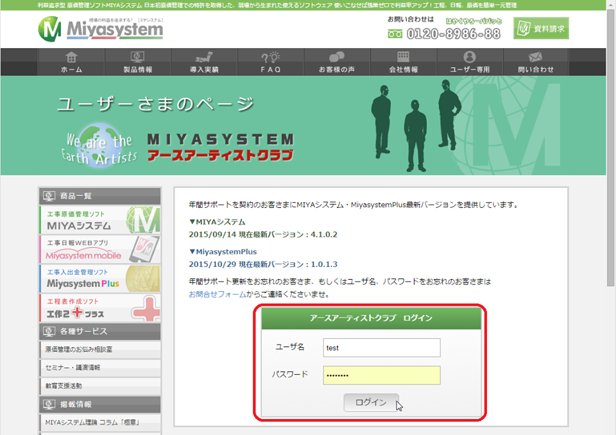Image resolution: width=616 pixels, height=435 pixels.
Task: Click the ユーザ名 input field
Action: tap(381, 348)
